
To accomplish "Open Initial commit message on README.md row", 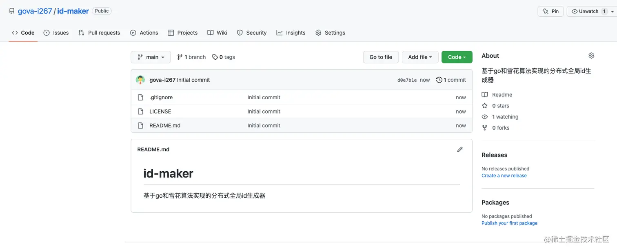I will click(264, 125).
